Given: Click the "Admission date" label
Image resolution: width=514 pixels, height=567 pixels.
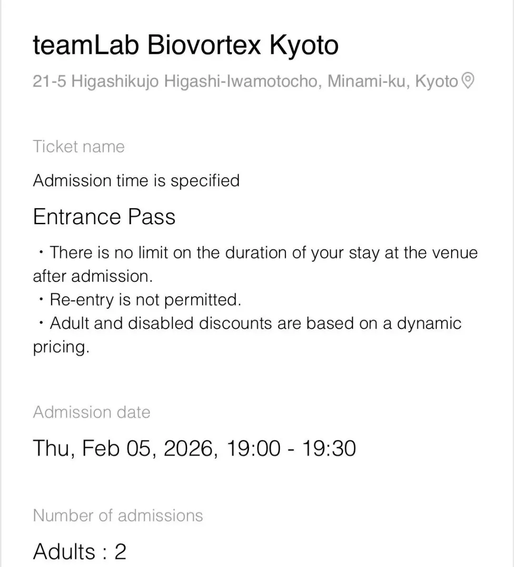Looking at the screenshot, I should tap(91, 412).
